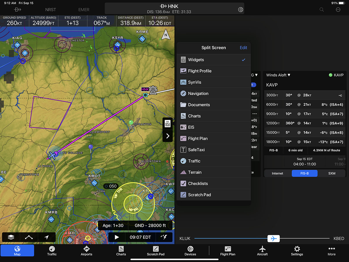Open the search magnifier icon

322,10
